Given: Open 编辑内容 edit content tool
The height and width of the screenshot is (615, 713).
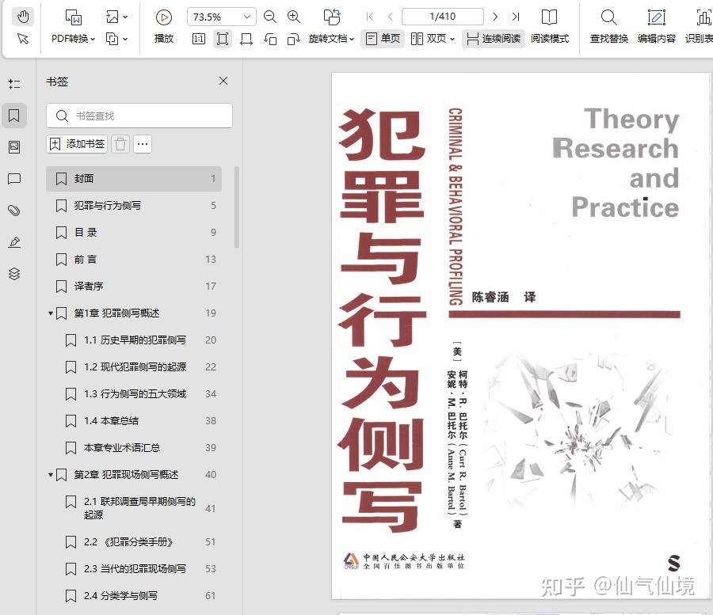Looking at the screenshot, I should (657, 26).
